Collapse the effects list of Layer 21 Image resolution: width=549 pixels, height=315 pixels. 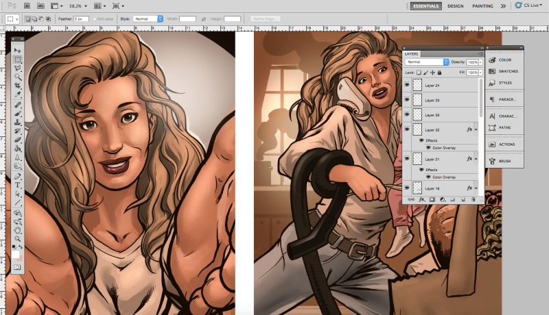[476, 159]
